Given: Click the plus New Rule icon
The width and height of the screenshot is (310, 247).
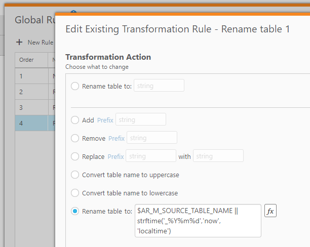Looking at the screenshot, I should pos(19,42).
